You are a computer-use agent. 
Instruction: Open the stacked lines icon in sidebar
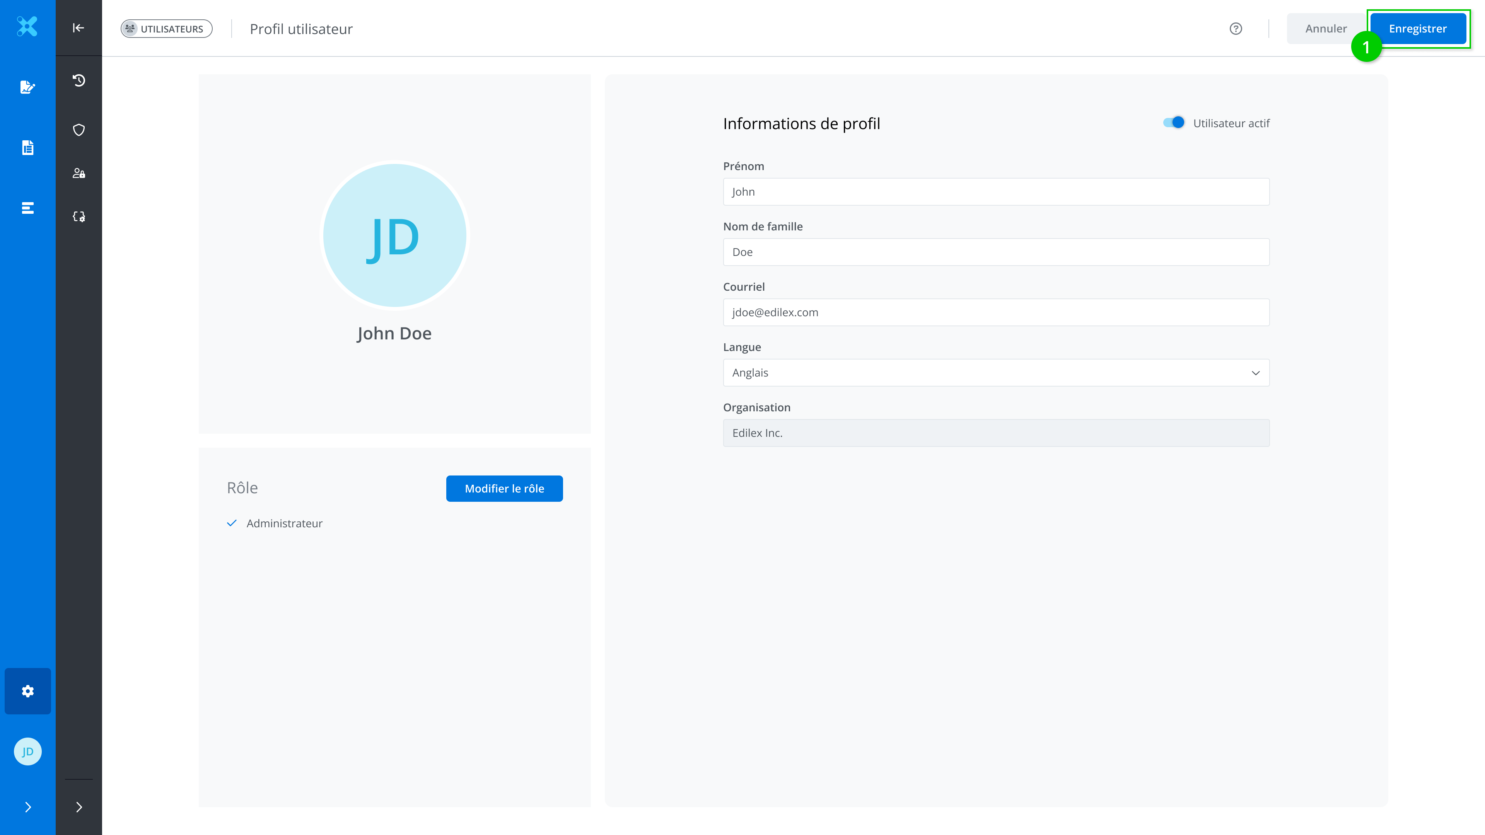[27, 208]
